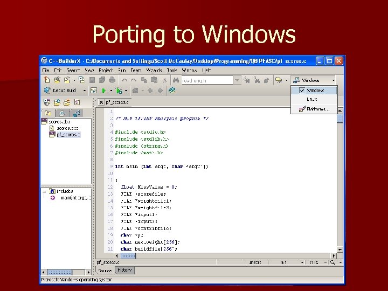
Task: Click the Print toolbar icon
Action: coord(112,80)
